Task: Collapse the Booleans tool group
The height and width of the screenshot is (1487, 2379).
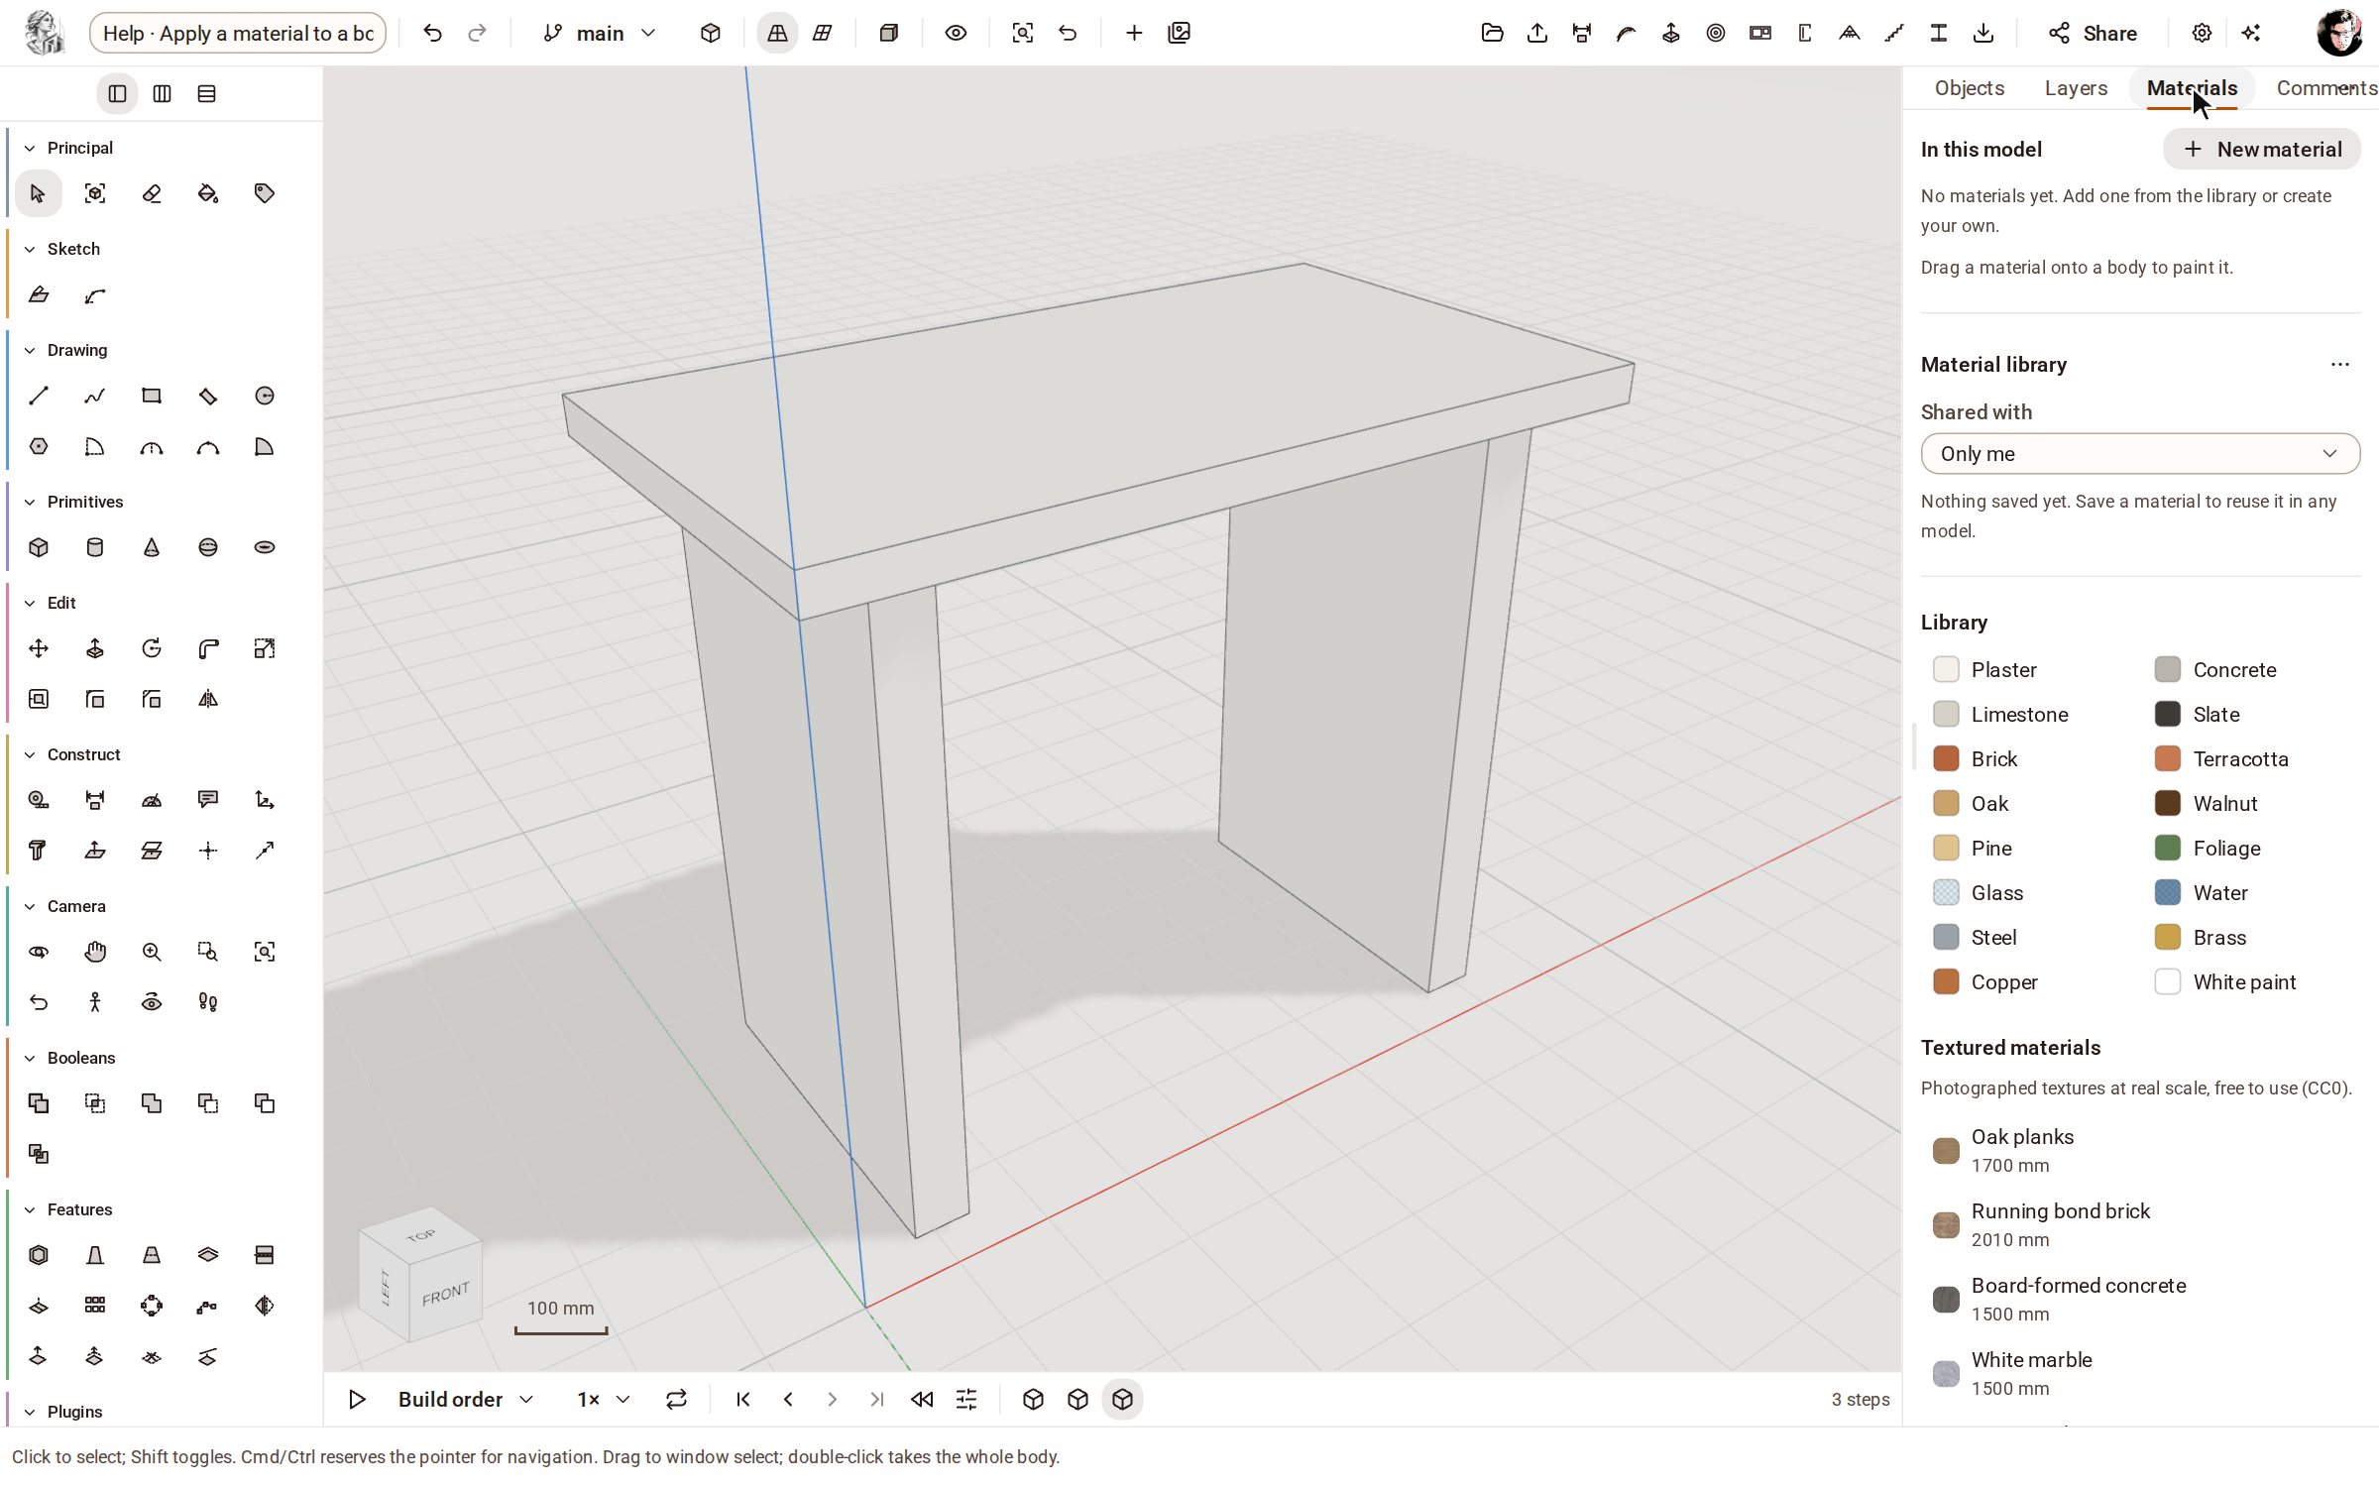Action: (x=30, y=1058)
